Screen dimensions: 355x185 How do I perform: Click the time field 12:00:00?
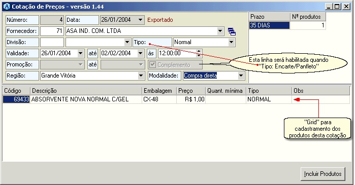pos(177,54)
